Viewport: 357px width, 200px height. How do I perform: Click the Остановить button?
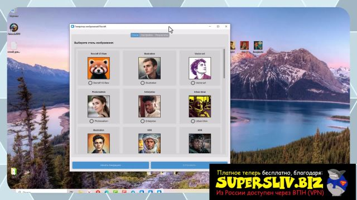[189, 165]
